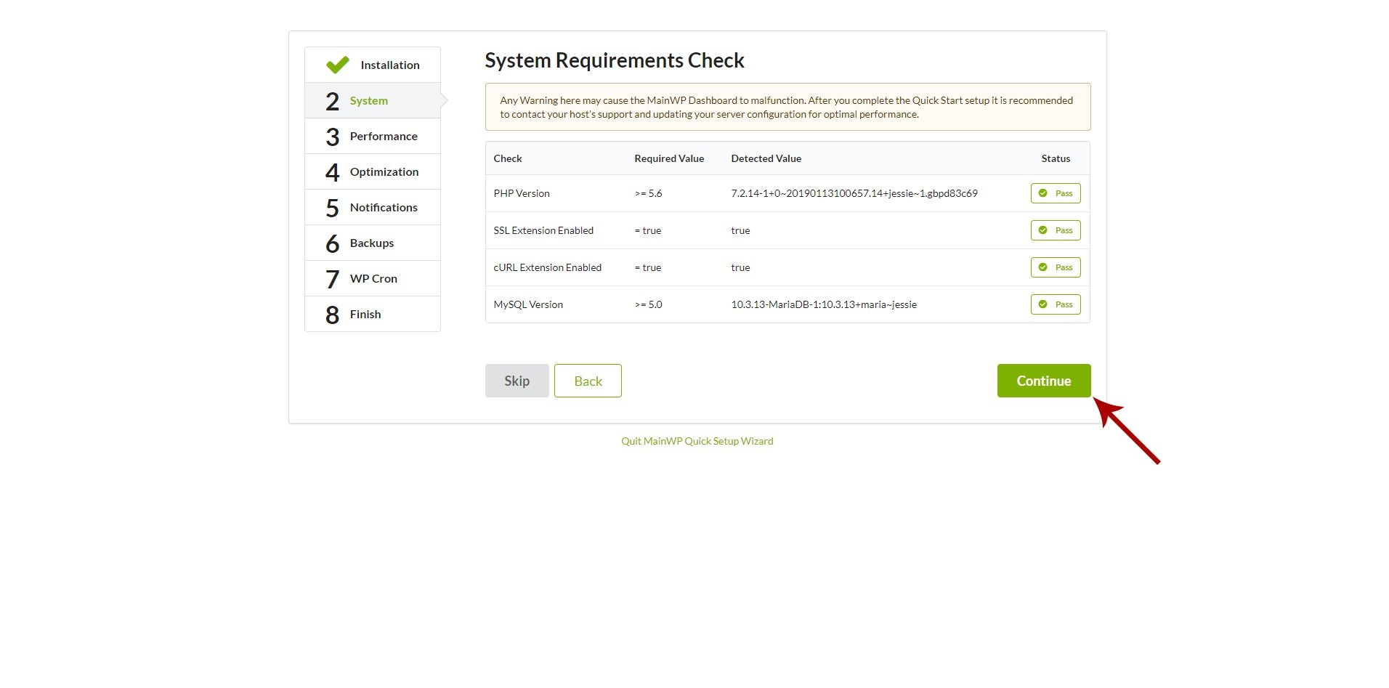Viewport: 1389px width, 688px height.
Task: Select the System step in the sidebar
Action: point(368,101)
